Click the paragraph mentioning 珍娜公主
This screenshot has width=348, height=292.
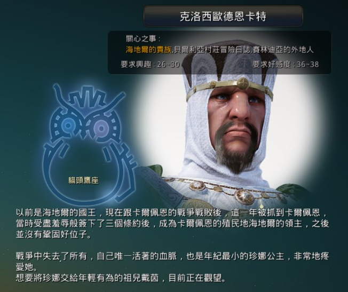(x=172, y=262)
